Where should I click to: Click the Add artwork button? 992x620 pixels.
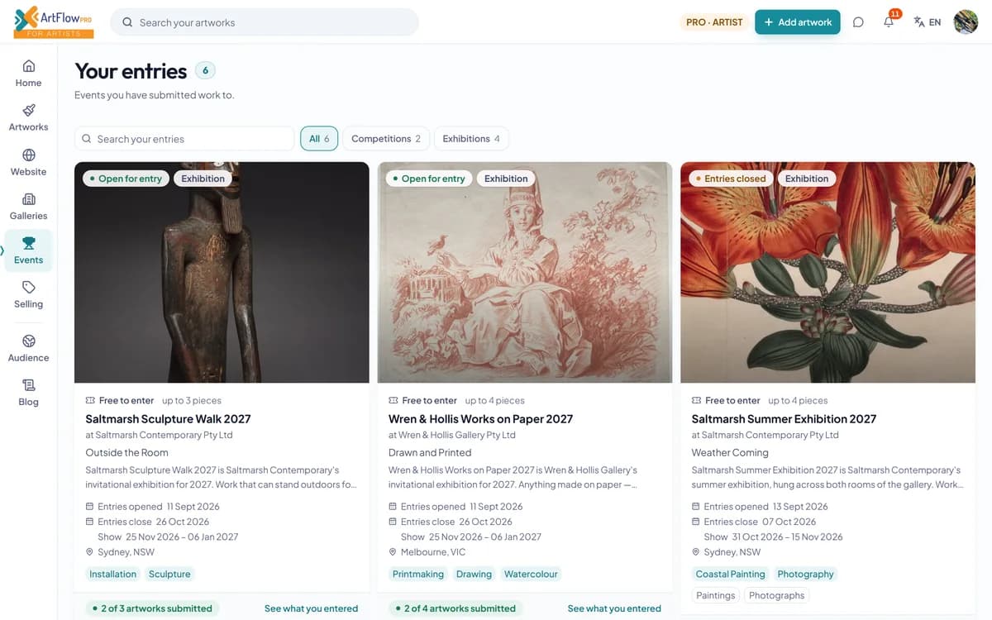click(x=798, y=22)
